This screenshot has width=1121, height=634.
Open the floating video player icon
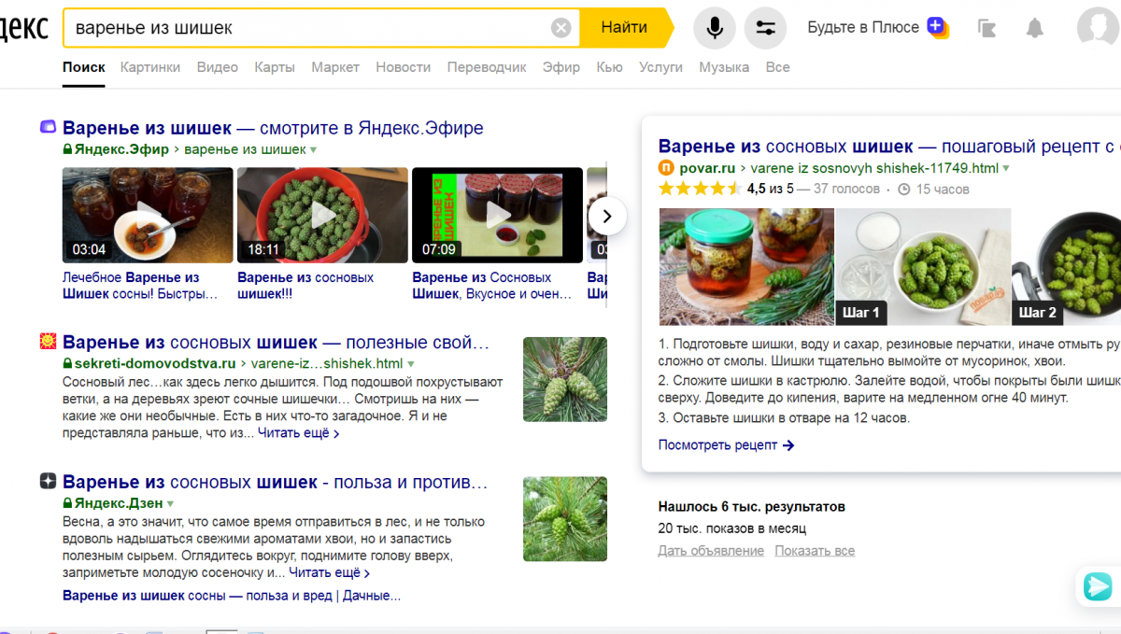click(x=1097, y=585)
